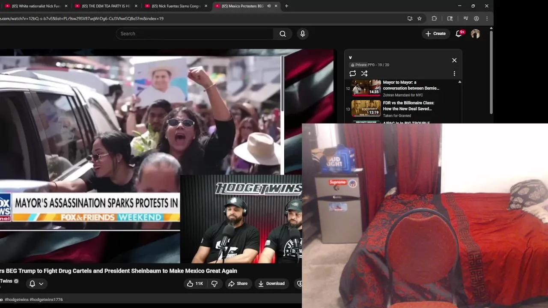Open the #hodgetwins hashtag link
This screenshot has width=548, height=308.
click(x=16, y=300)
